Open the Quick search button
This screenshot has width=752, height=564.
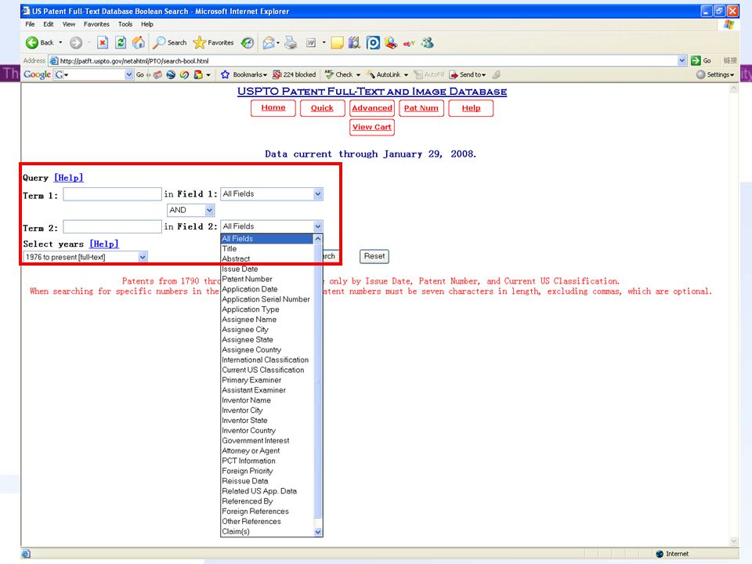point(322,108)
